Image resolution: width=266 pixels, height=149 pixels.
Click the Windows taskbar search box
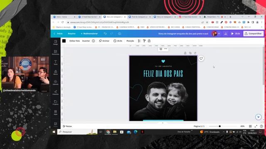point(78,132)
